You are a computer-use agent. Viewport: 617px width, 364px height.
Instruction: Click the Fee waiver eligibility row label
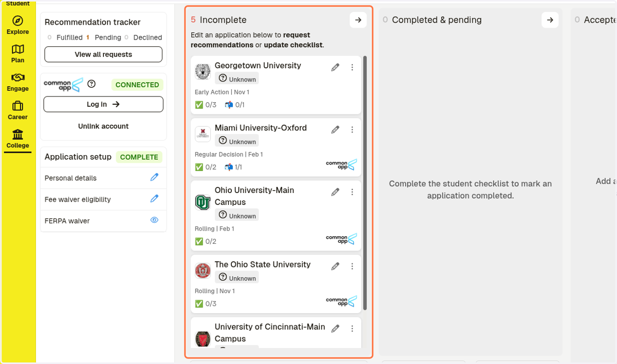(78, 199)
